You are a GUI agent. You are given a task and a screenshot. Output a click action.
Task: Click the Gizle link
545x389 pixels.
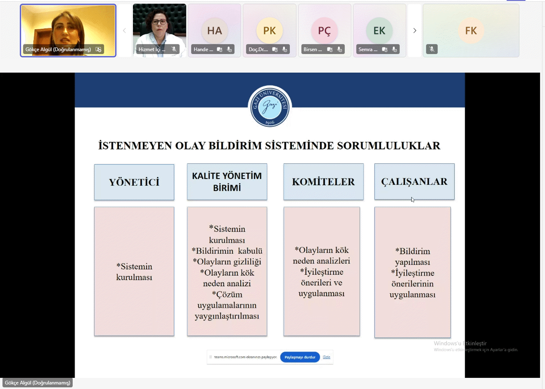point(326,357)
